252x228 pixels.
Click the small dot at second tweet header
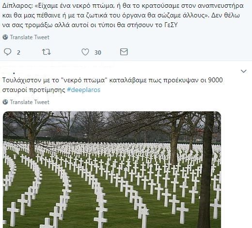pos(14,74)
